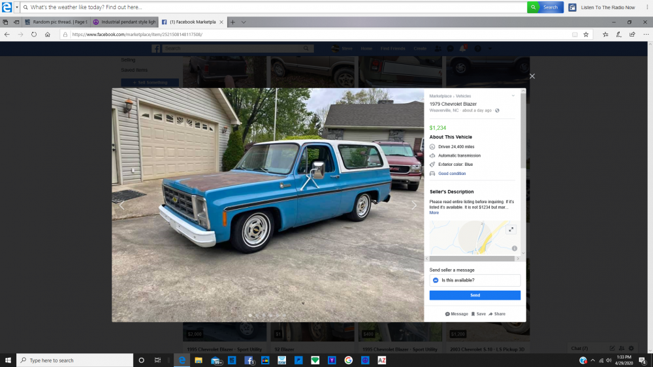653x367 pixels.
Task: Click Message at bottom of listing
Action: pyautogui.click(x=456, y=314)
